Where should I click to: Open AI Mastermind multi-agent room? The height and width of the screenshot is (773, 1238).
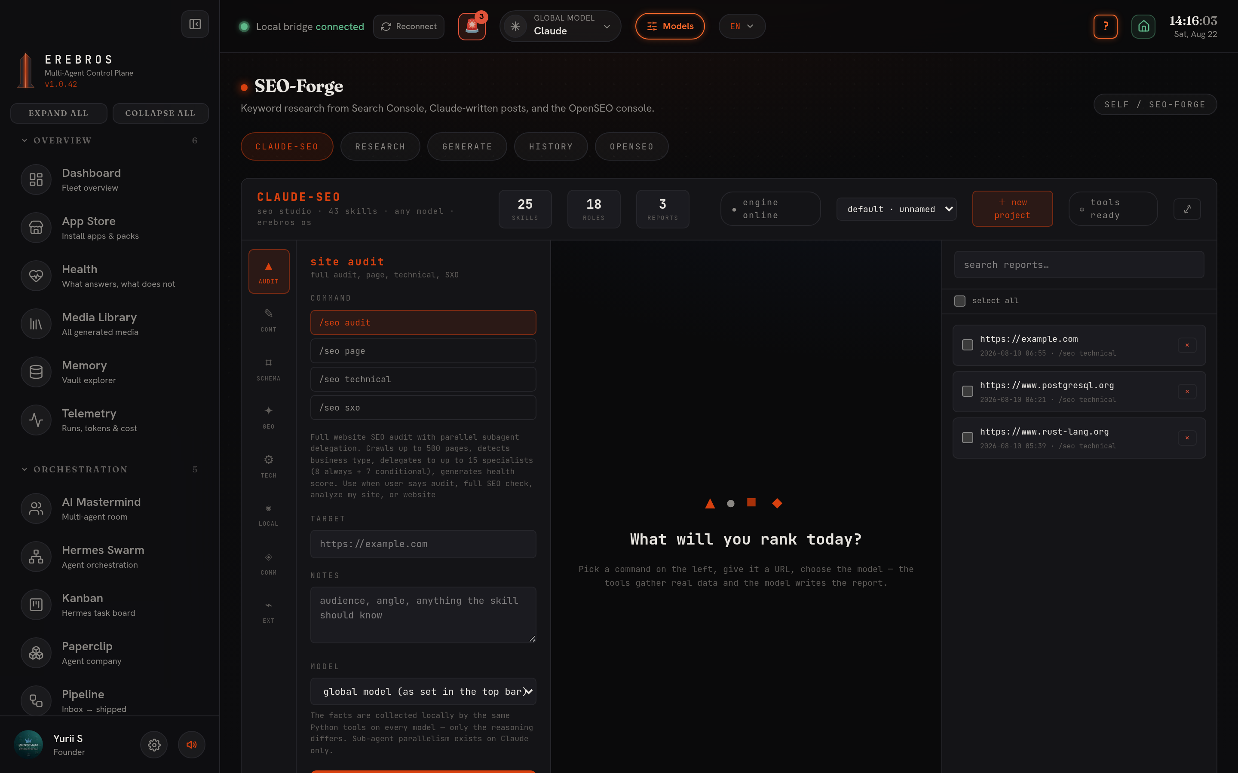click(109, 508)
